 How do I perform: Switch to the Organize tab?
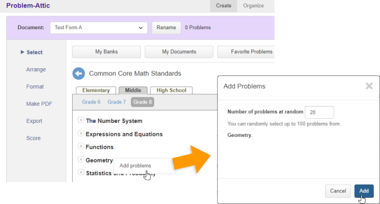pyautogui.click(x=254, y=6)
